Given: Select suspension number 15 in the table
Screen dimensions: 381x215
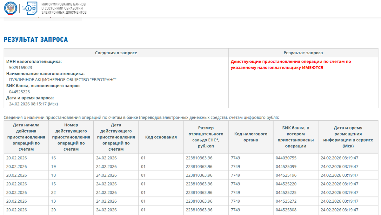Looking at the screenshot, I should pyautogui.click(x=53, y=184).
